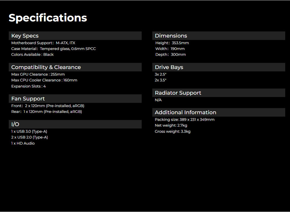This screenshot has width=290, height=212.
Task: Click the 1 x HD Audio entry
Action: tap(23, 143)
